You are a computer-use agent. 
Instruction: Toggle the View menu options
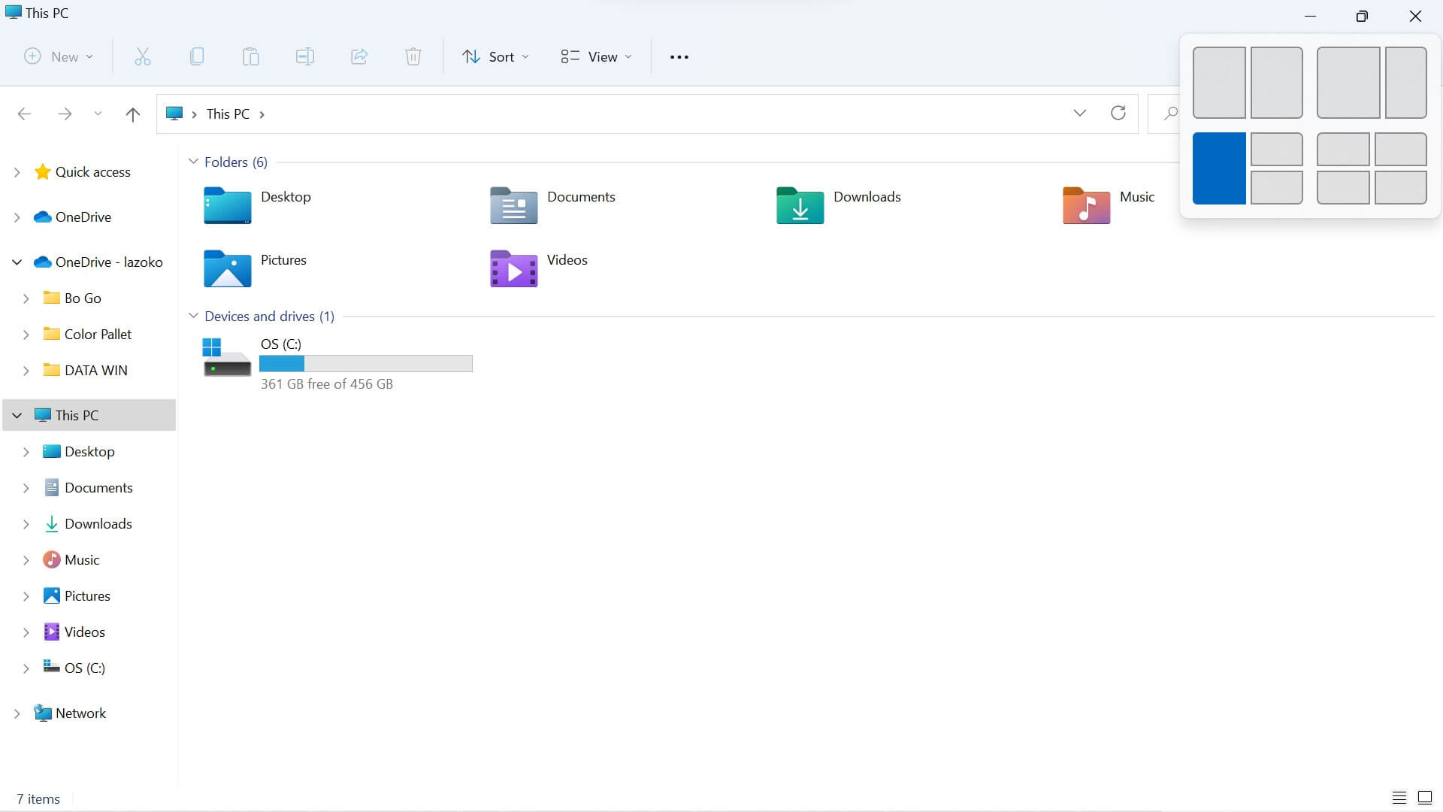tap(596, 56)
